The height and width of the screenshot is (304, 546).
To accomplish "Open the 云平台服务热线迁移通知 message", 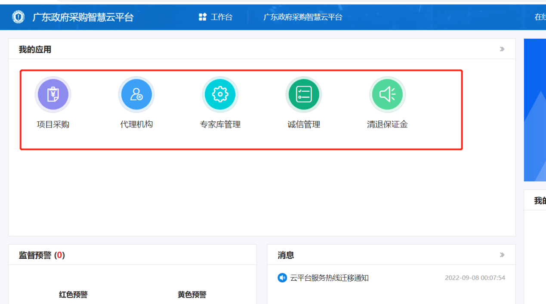I will (330, 278).
